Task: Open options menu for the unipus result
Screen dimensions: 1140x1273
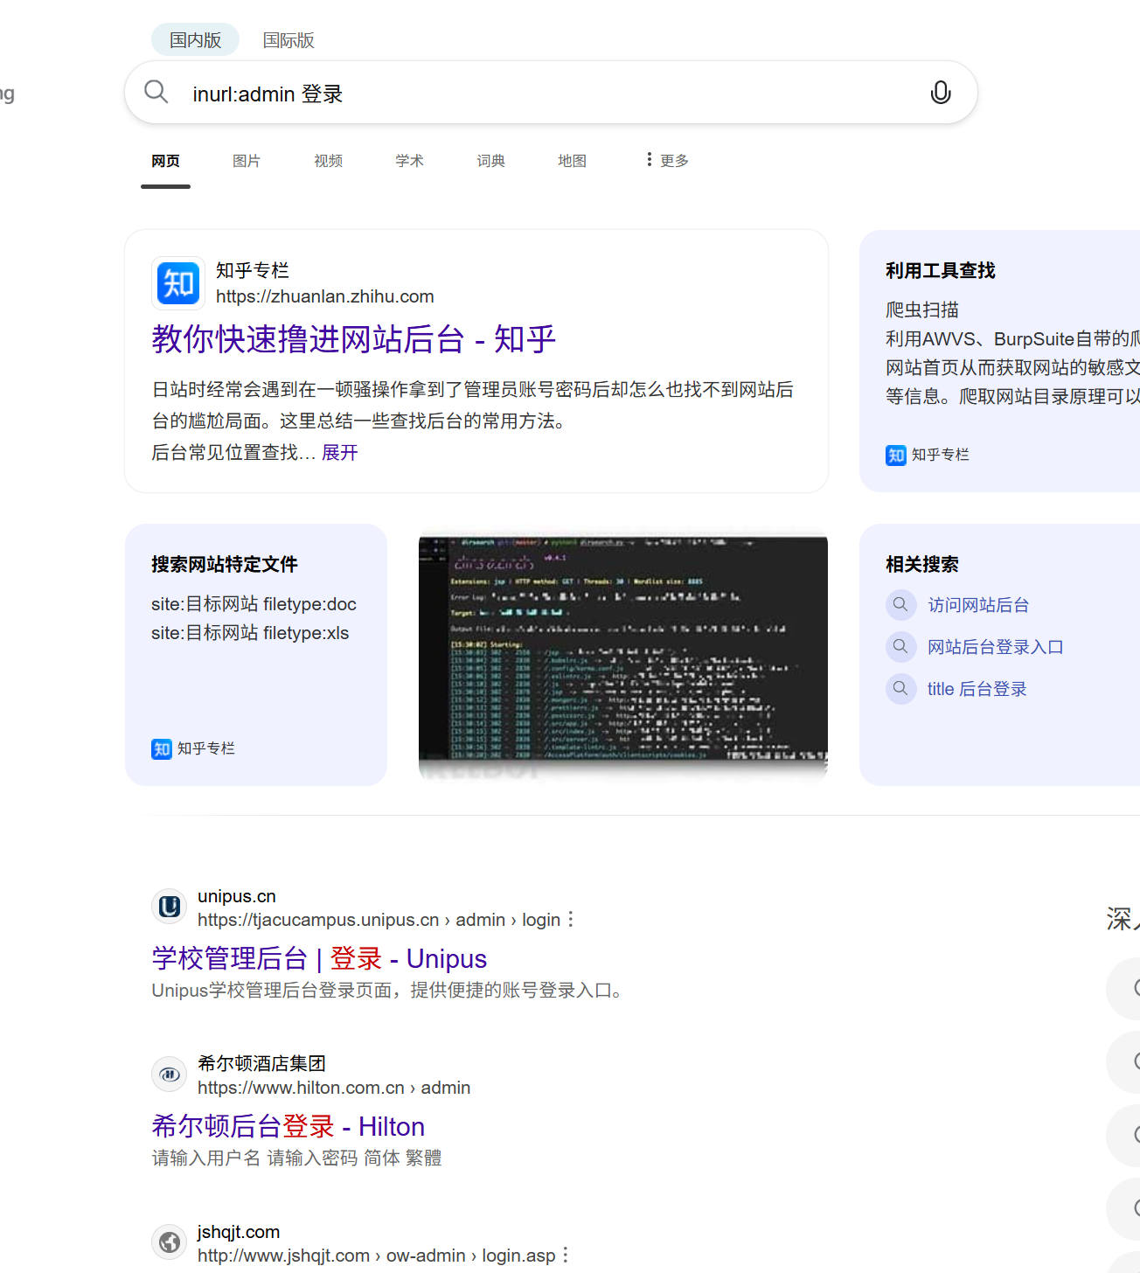Action: click(571, 919)
